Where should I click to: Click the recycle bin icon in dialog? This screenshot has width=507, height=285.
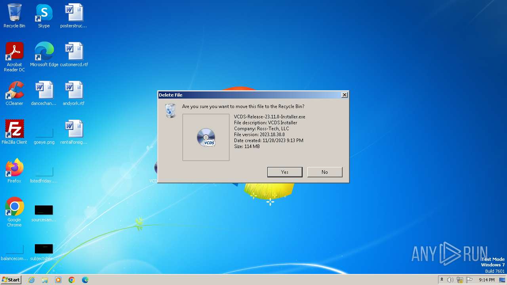(x=170, y=111)
